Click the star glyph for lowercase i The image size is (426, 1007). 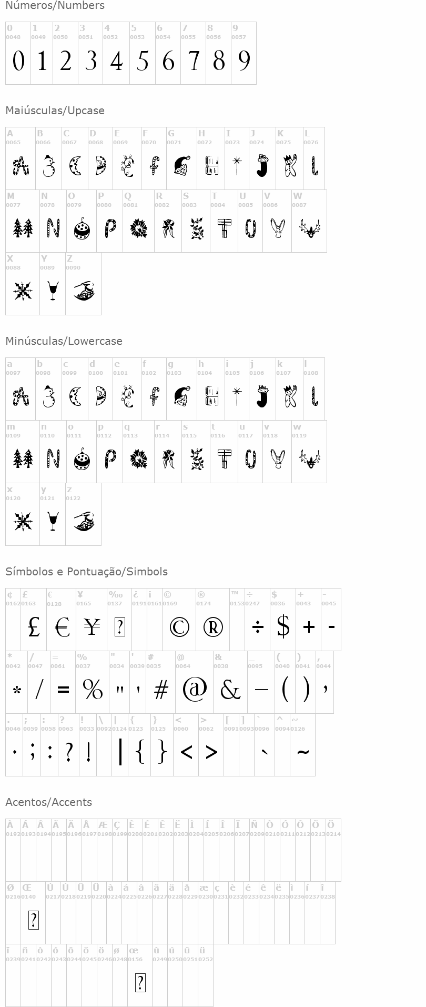click(237, 396)
